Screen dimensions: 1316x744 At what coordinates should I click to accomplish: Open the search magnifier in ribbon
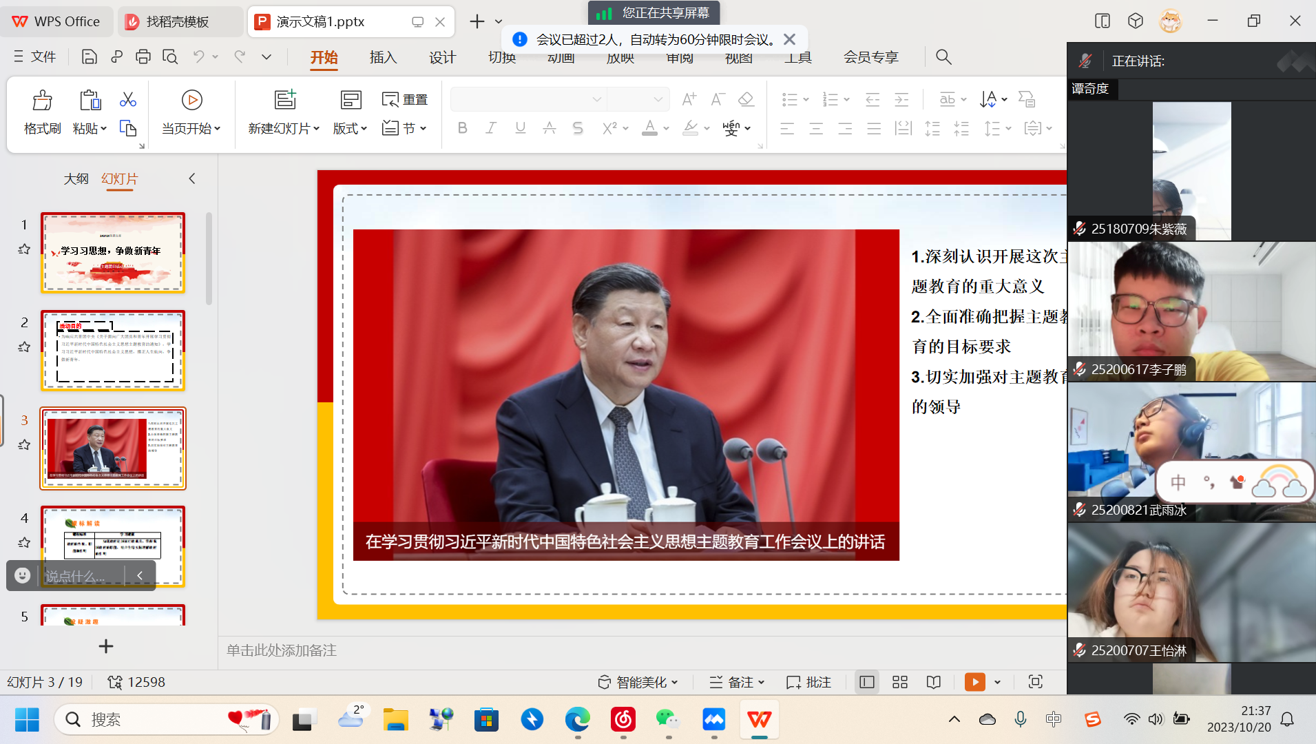pyautogui.click(x=943, y=57)
